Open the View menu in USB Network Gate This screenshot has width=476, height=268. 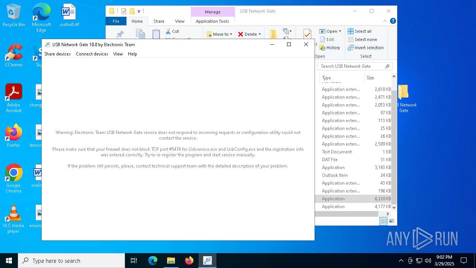pyautogui.click(x=118, y=54)
